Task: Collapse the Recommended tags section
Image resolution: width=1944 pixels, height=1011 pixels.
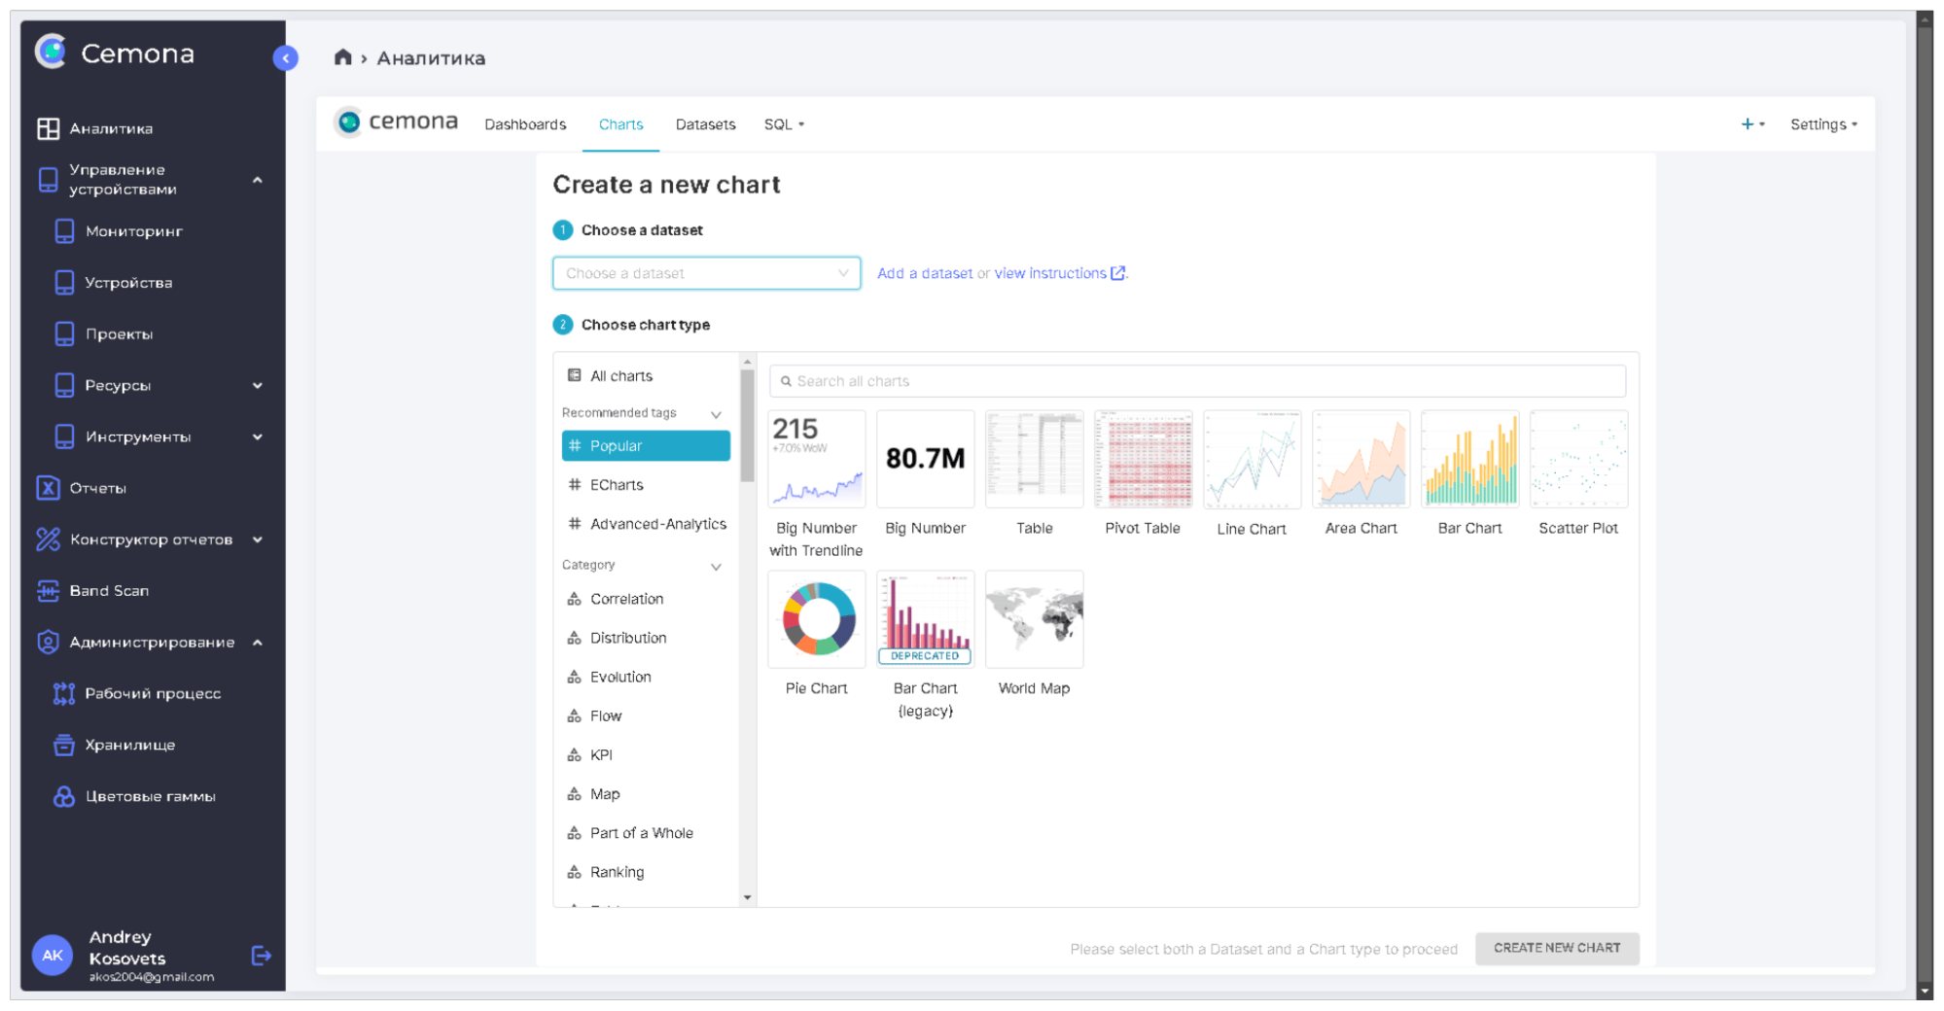Action: (716, 414)
